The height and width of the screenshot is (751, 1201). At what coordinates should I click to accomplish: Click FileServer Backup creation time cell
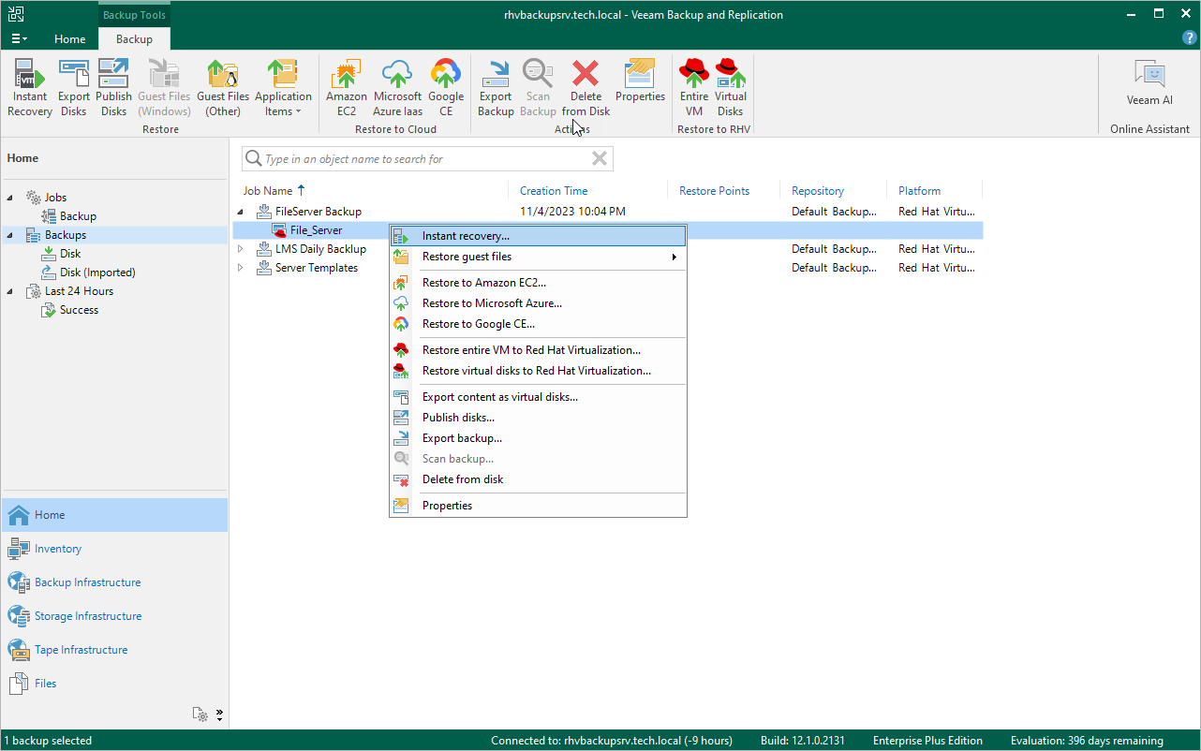[572, 212]
